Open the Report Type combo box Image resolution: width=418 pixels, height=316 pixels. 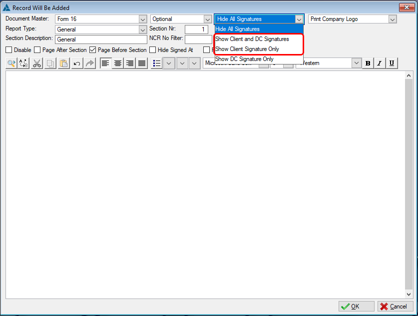(142, 29)
